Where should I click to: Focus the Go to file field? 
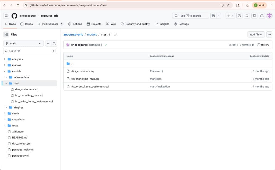[30, 51]
